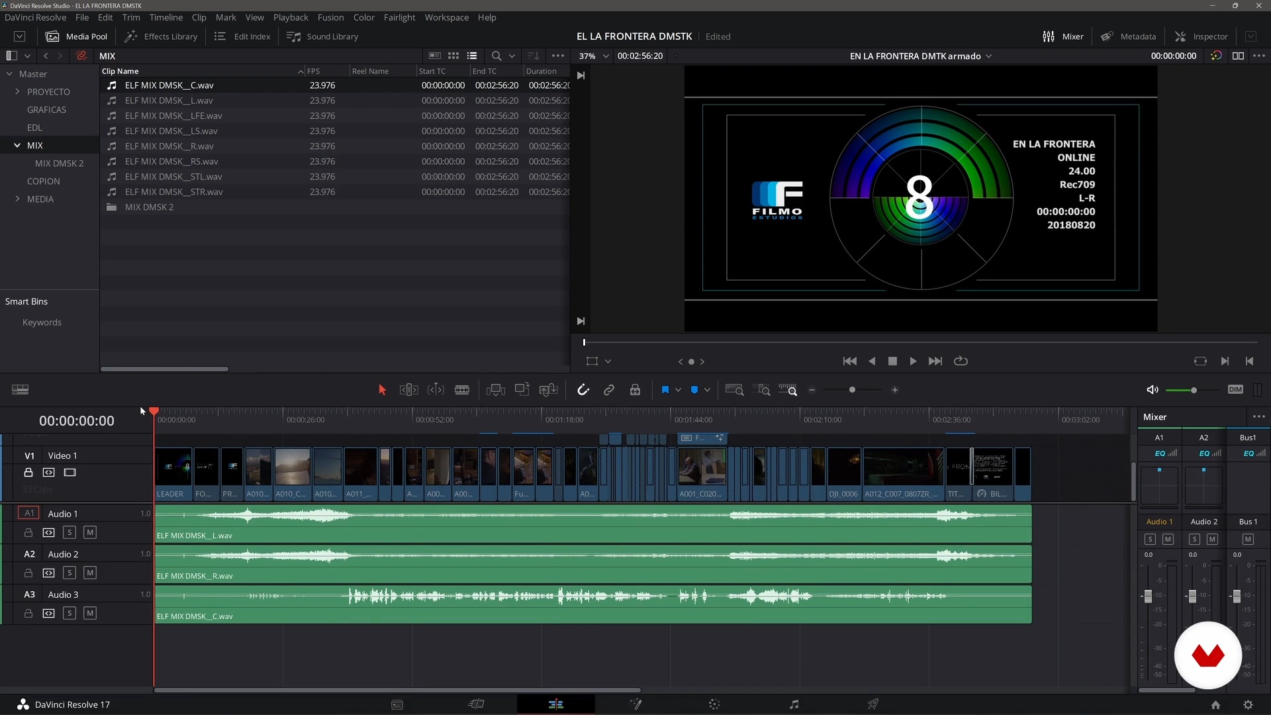Open the Sound Library panel
Image resolution: width=1271 pixels, height=715 pixels.
click(x=322, y=36)
